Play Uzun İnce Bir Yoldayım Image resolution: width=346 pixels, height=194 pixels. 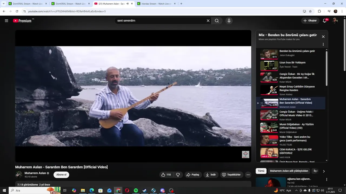(x=291, y=65)
